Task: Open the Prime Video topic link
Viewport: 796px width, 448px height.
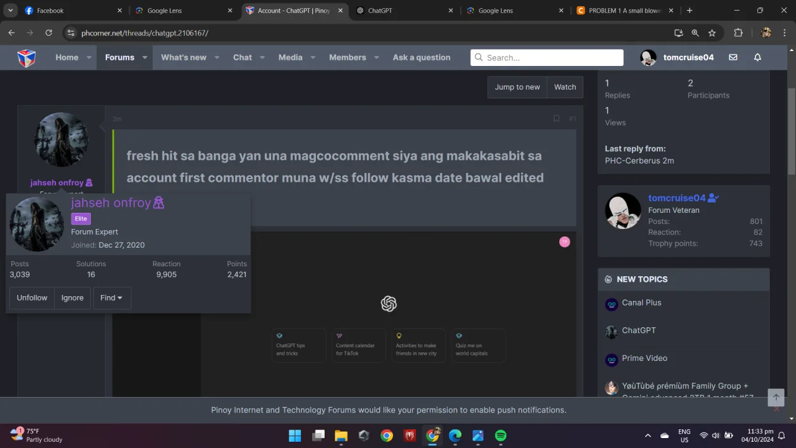Action: (644, 358)
